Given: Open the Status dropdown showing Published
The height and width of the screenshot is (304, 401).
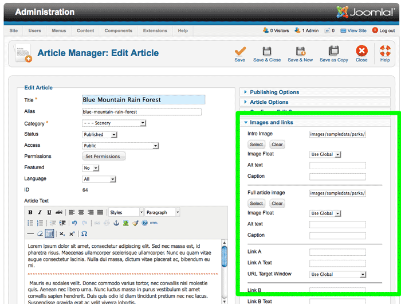Looking at the screenshot, I should 100,135.
